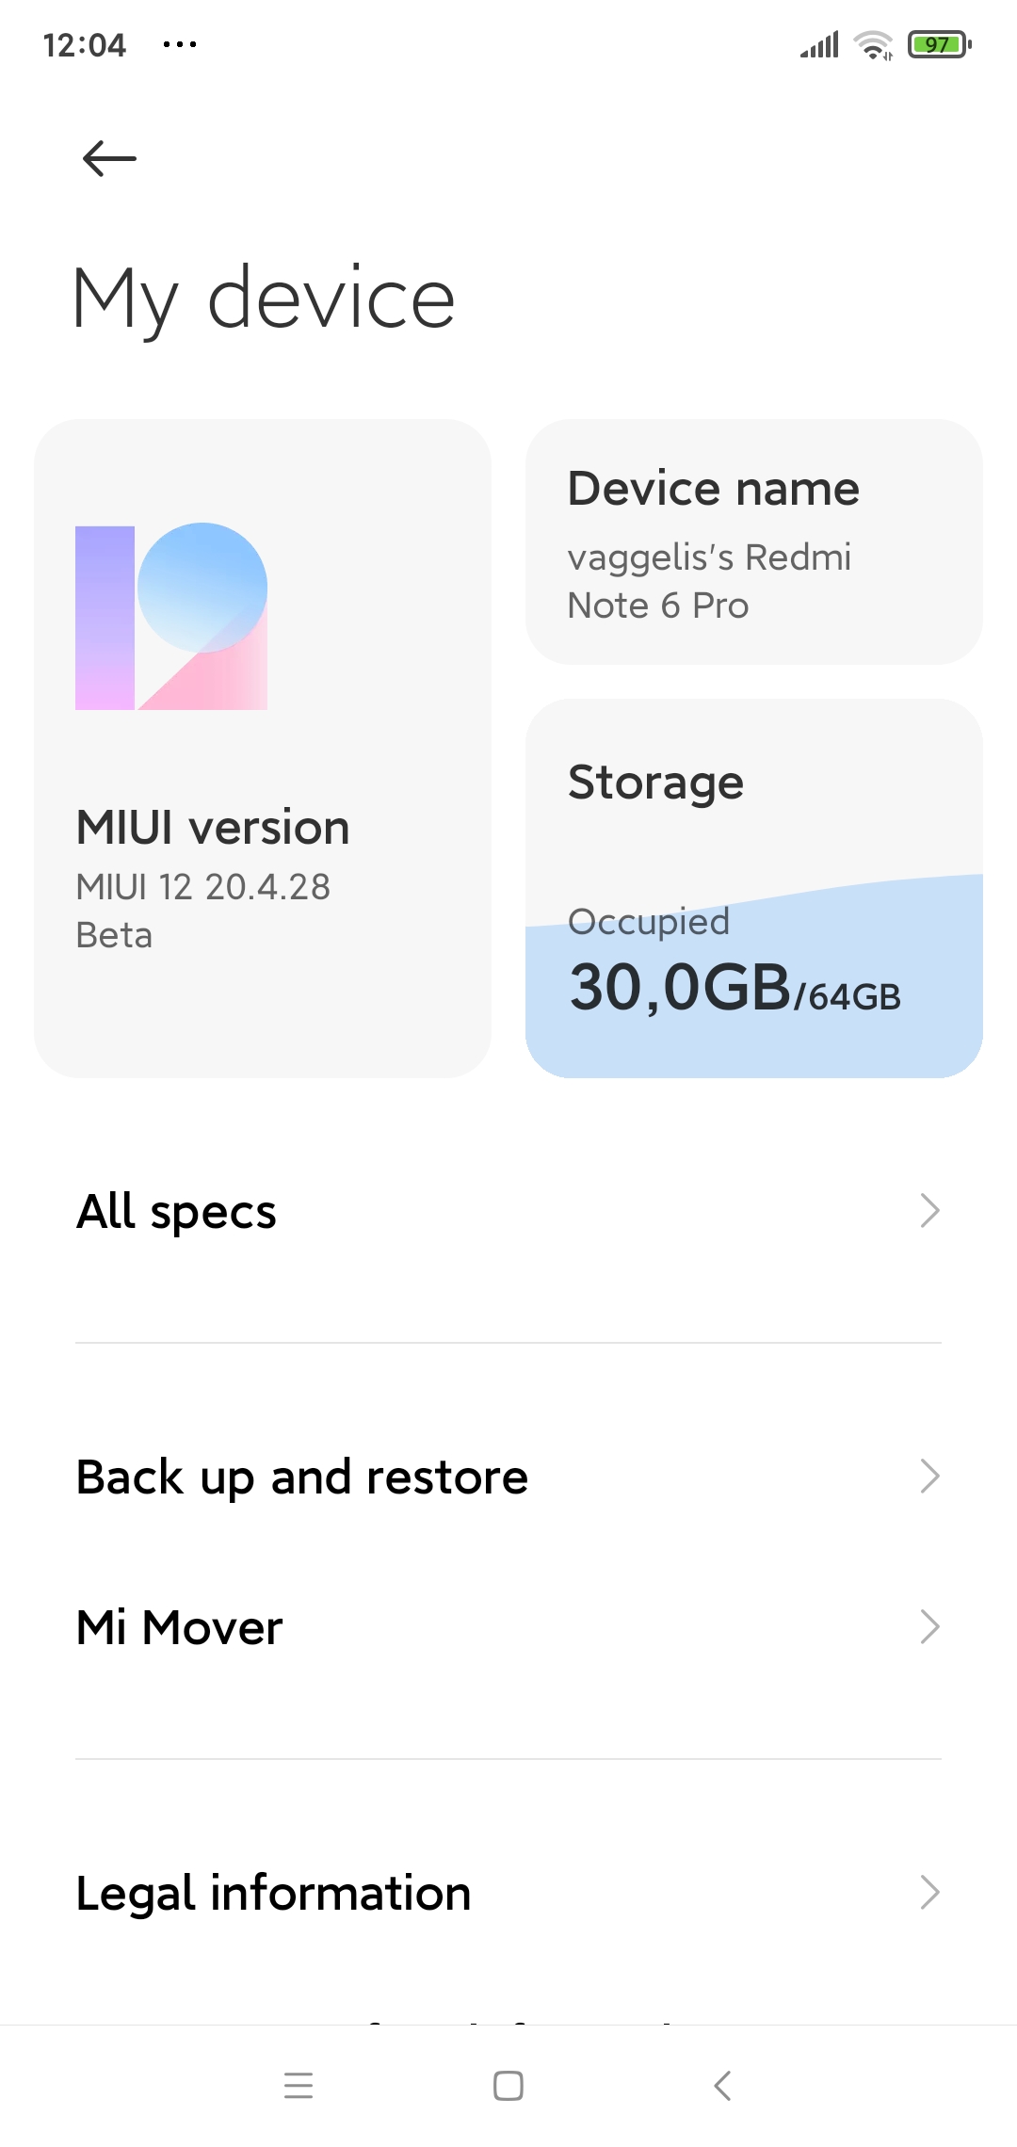The width and height of the screenshot is (1017, 2147).
Task: Open the Mi Mover chevron arrow
Action: 929,1627
